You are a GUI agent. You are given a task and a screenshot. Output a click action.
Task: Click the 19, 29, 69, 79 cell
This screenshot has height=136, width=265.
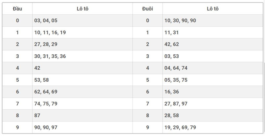pos(180,127)
